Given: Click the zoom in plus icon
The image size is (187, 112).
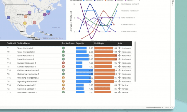Looking at the screenshot, I should pos(162,108).
